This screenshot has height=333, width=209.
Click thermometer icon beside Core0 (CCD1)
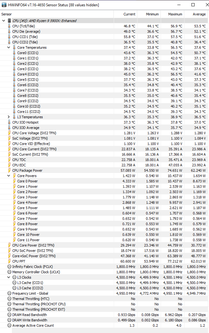tap(14, 53)
